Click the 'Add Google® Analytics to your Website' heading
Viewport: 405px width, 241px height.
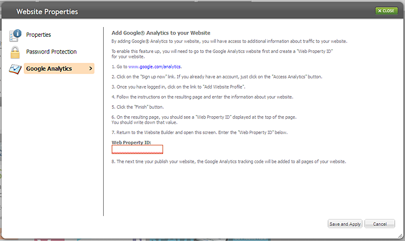coord(161,33)
